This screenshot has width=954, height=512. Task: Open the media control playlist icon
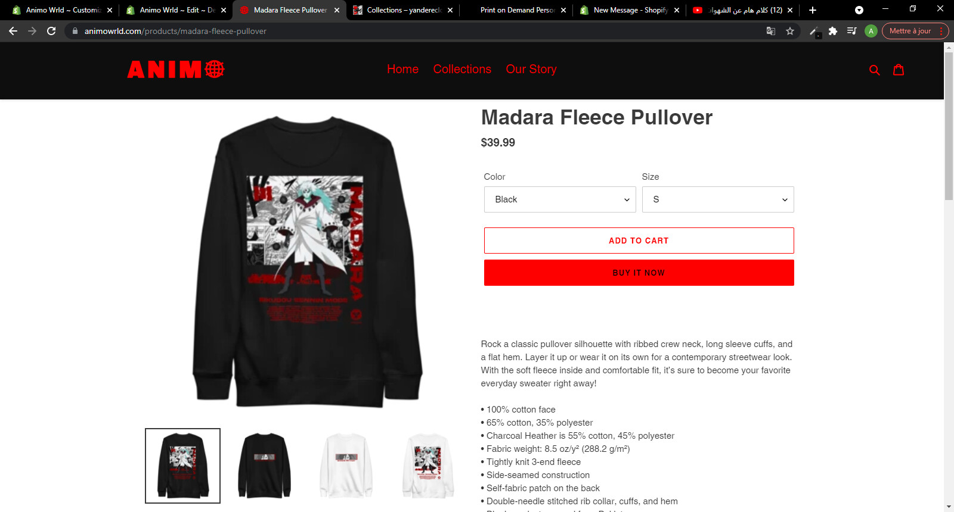coord(851,31)
